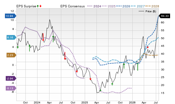This screenshot has height=104, width=175.
Task: Click the 2025 label on the time axis
Action: pos(84,102)
